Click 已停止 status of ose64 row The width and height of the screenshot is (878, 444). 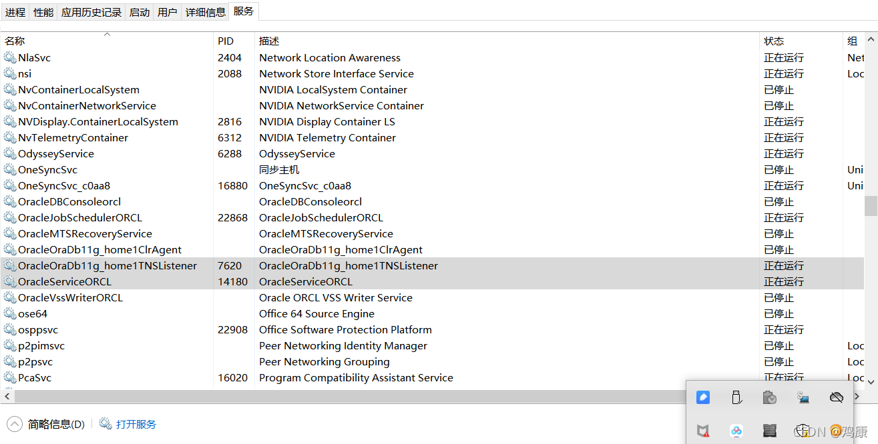(x=779, y=314)
